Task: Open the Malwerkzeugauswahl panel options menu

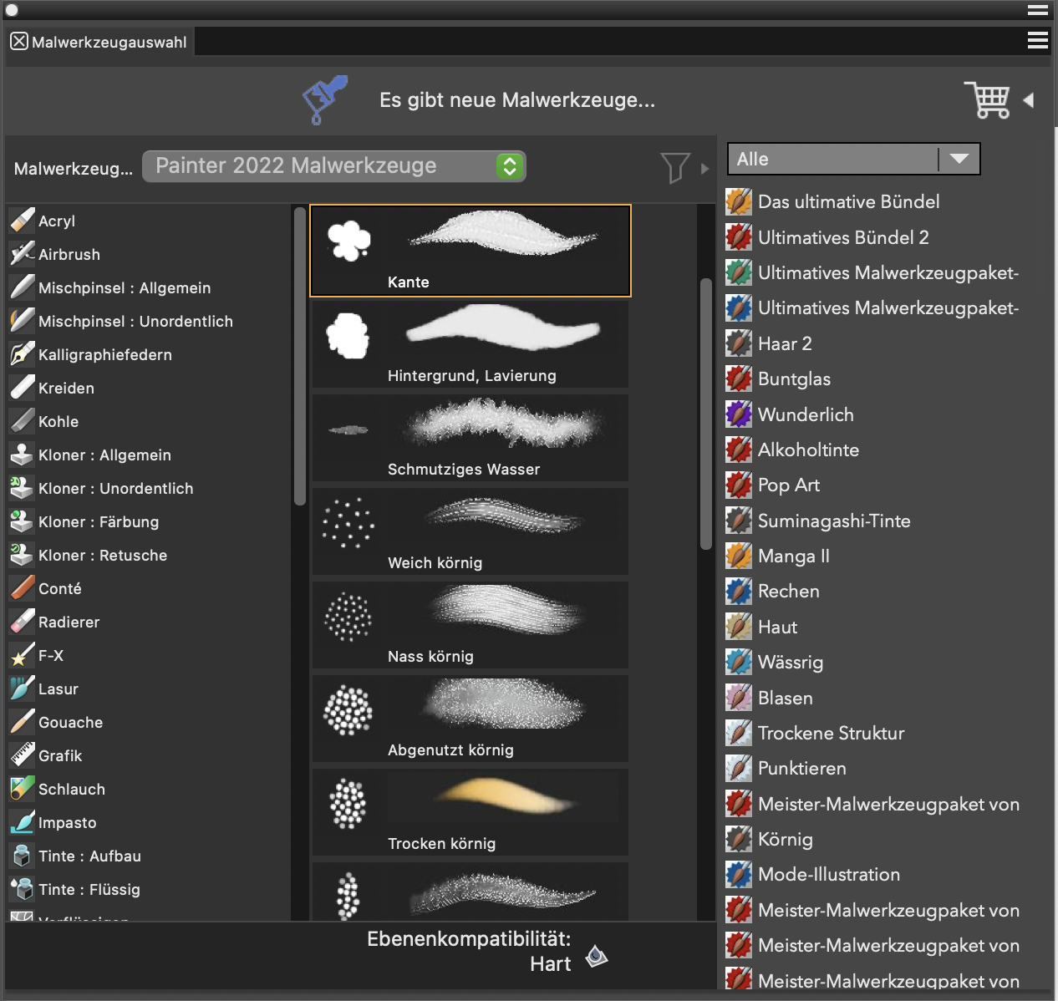Action: 1037,40
